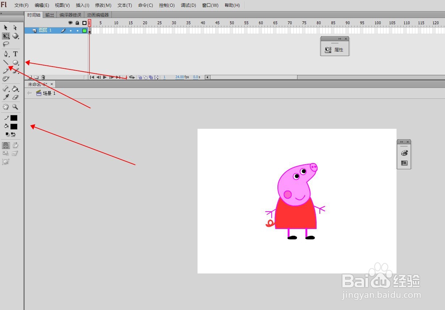The width and height of the screenshot is (445, 310).
Task: Switch to the 编译器错误 tab
Action: [x=70, y=15]
